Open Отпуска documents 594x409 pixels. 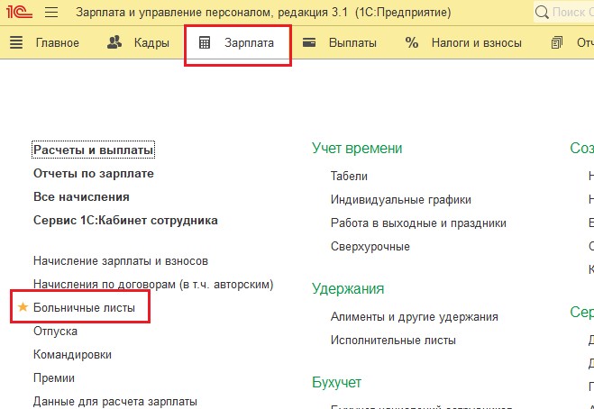pyautogui.click(x=55, y=332)
